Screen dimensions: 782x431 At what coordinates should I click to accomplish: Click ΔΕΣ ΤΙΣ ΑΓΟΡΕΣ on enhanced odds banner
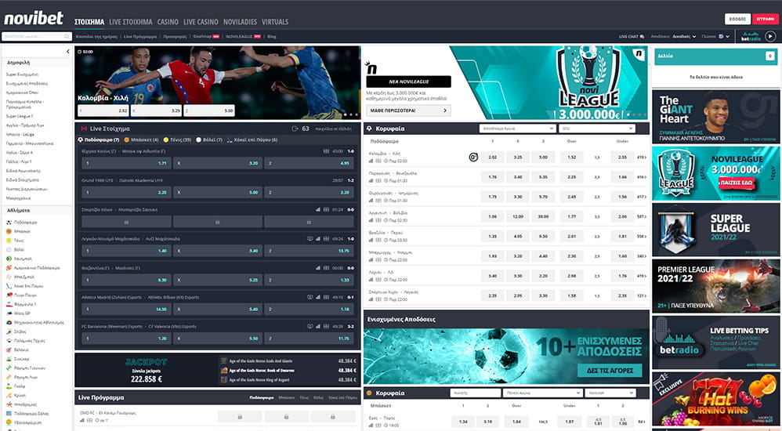pos(610,371)
